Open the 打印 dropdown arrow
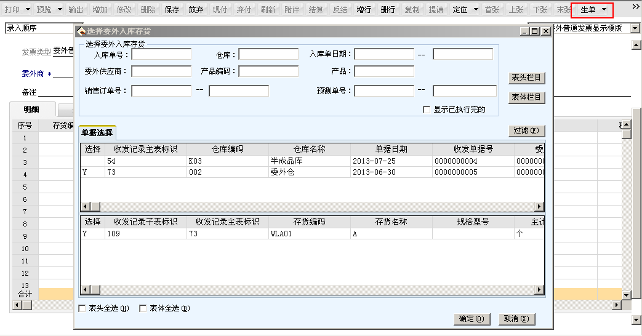 point(28,9)
